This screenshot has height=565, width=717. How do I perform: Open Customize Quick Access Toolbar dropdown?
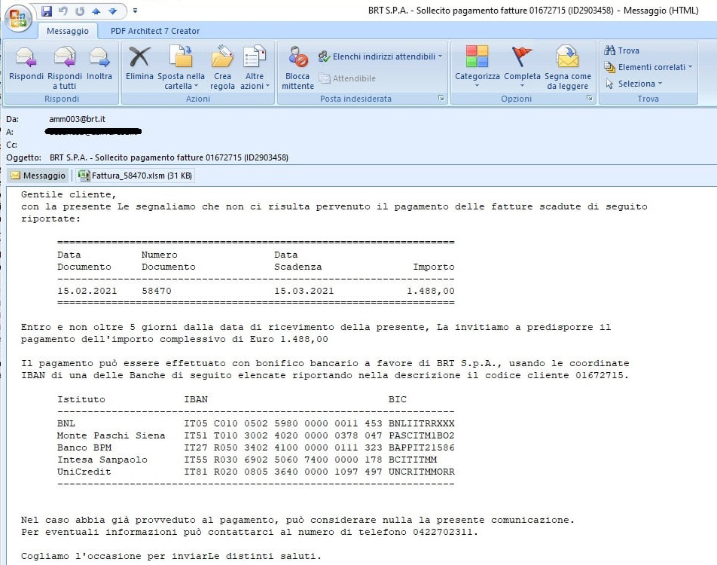click(x=135, y=10)
